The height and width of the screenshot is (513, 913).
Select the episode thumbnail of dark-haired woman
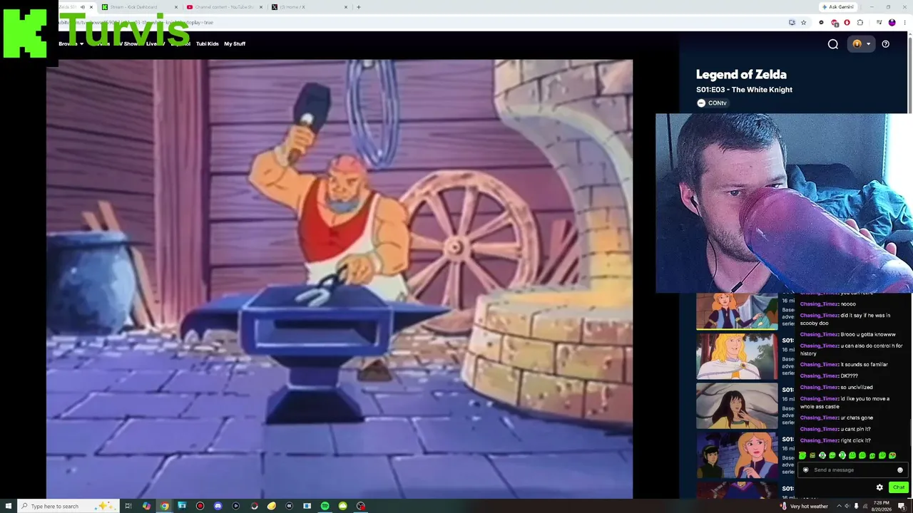[x=737, y=405]
